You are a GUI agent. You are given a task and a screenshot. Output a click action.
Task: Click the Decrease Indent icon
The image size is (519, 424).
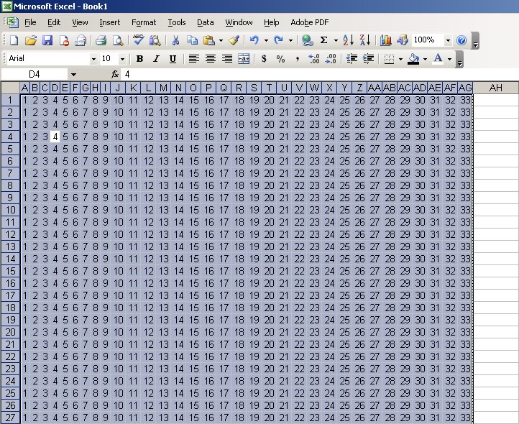pyautogui.click(x=352, y=59)
